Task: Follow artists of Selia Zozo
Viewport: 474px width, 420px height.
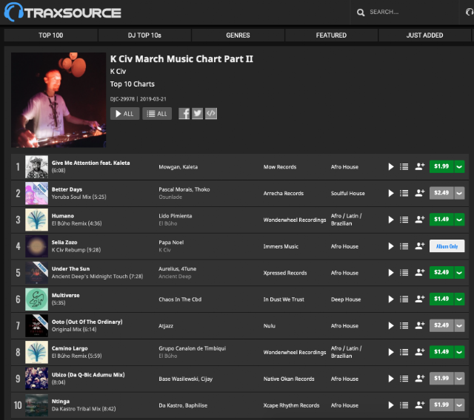Action: (x=420, y=246)
